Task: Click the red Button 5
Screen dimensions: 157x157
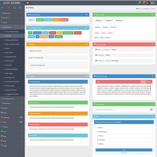Action: coord(64,20)
